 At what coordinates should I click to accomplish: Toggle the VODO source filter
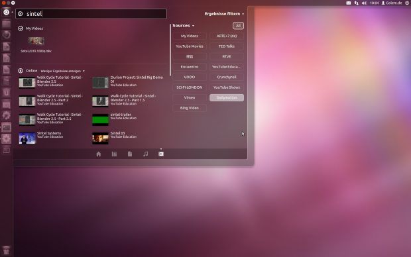click(189, 77)
